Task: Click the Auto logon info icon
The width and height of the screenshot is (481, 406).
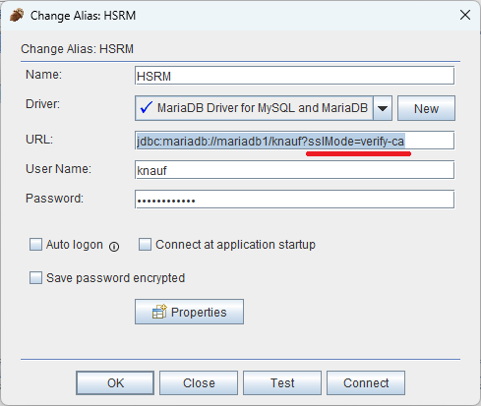Action: (x=114, y=247)
